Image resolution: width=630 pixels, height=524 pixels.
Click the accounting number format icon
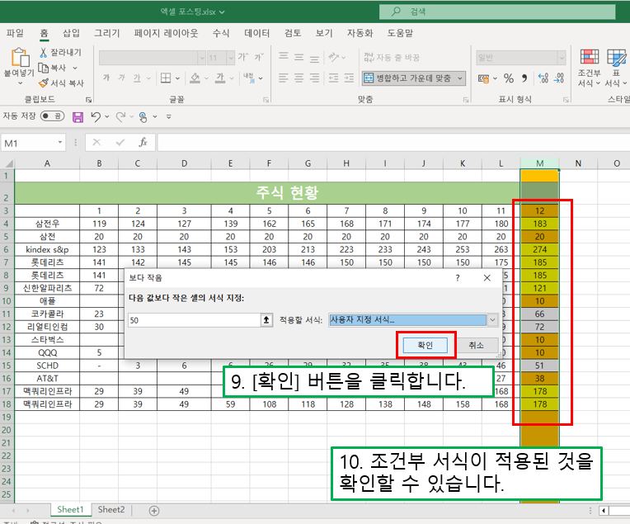[x=483, y=78]
